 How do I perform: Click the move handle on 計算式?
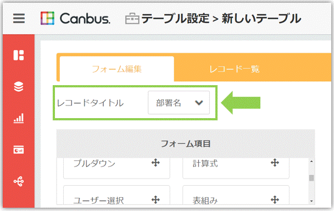pos(275,163)
